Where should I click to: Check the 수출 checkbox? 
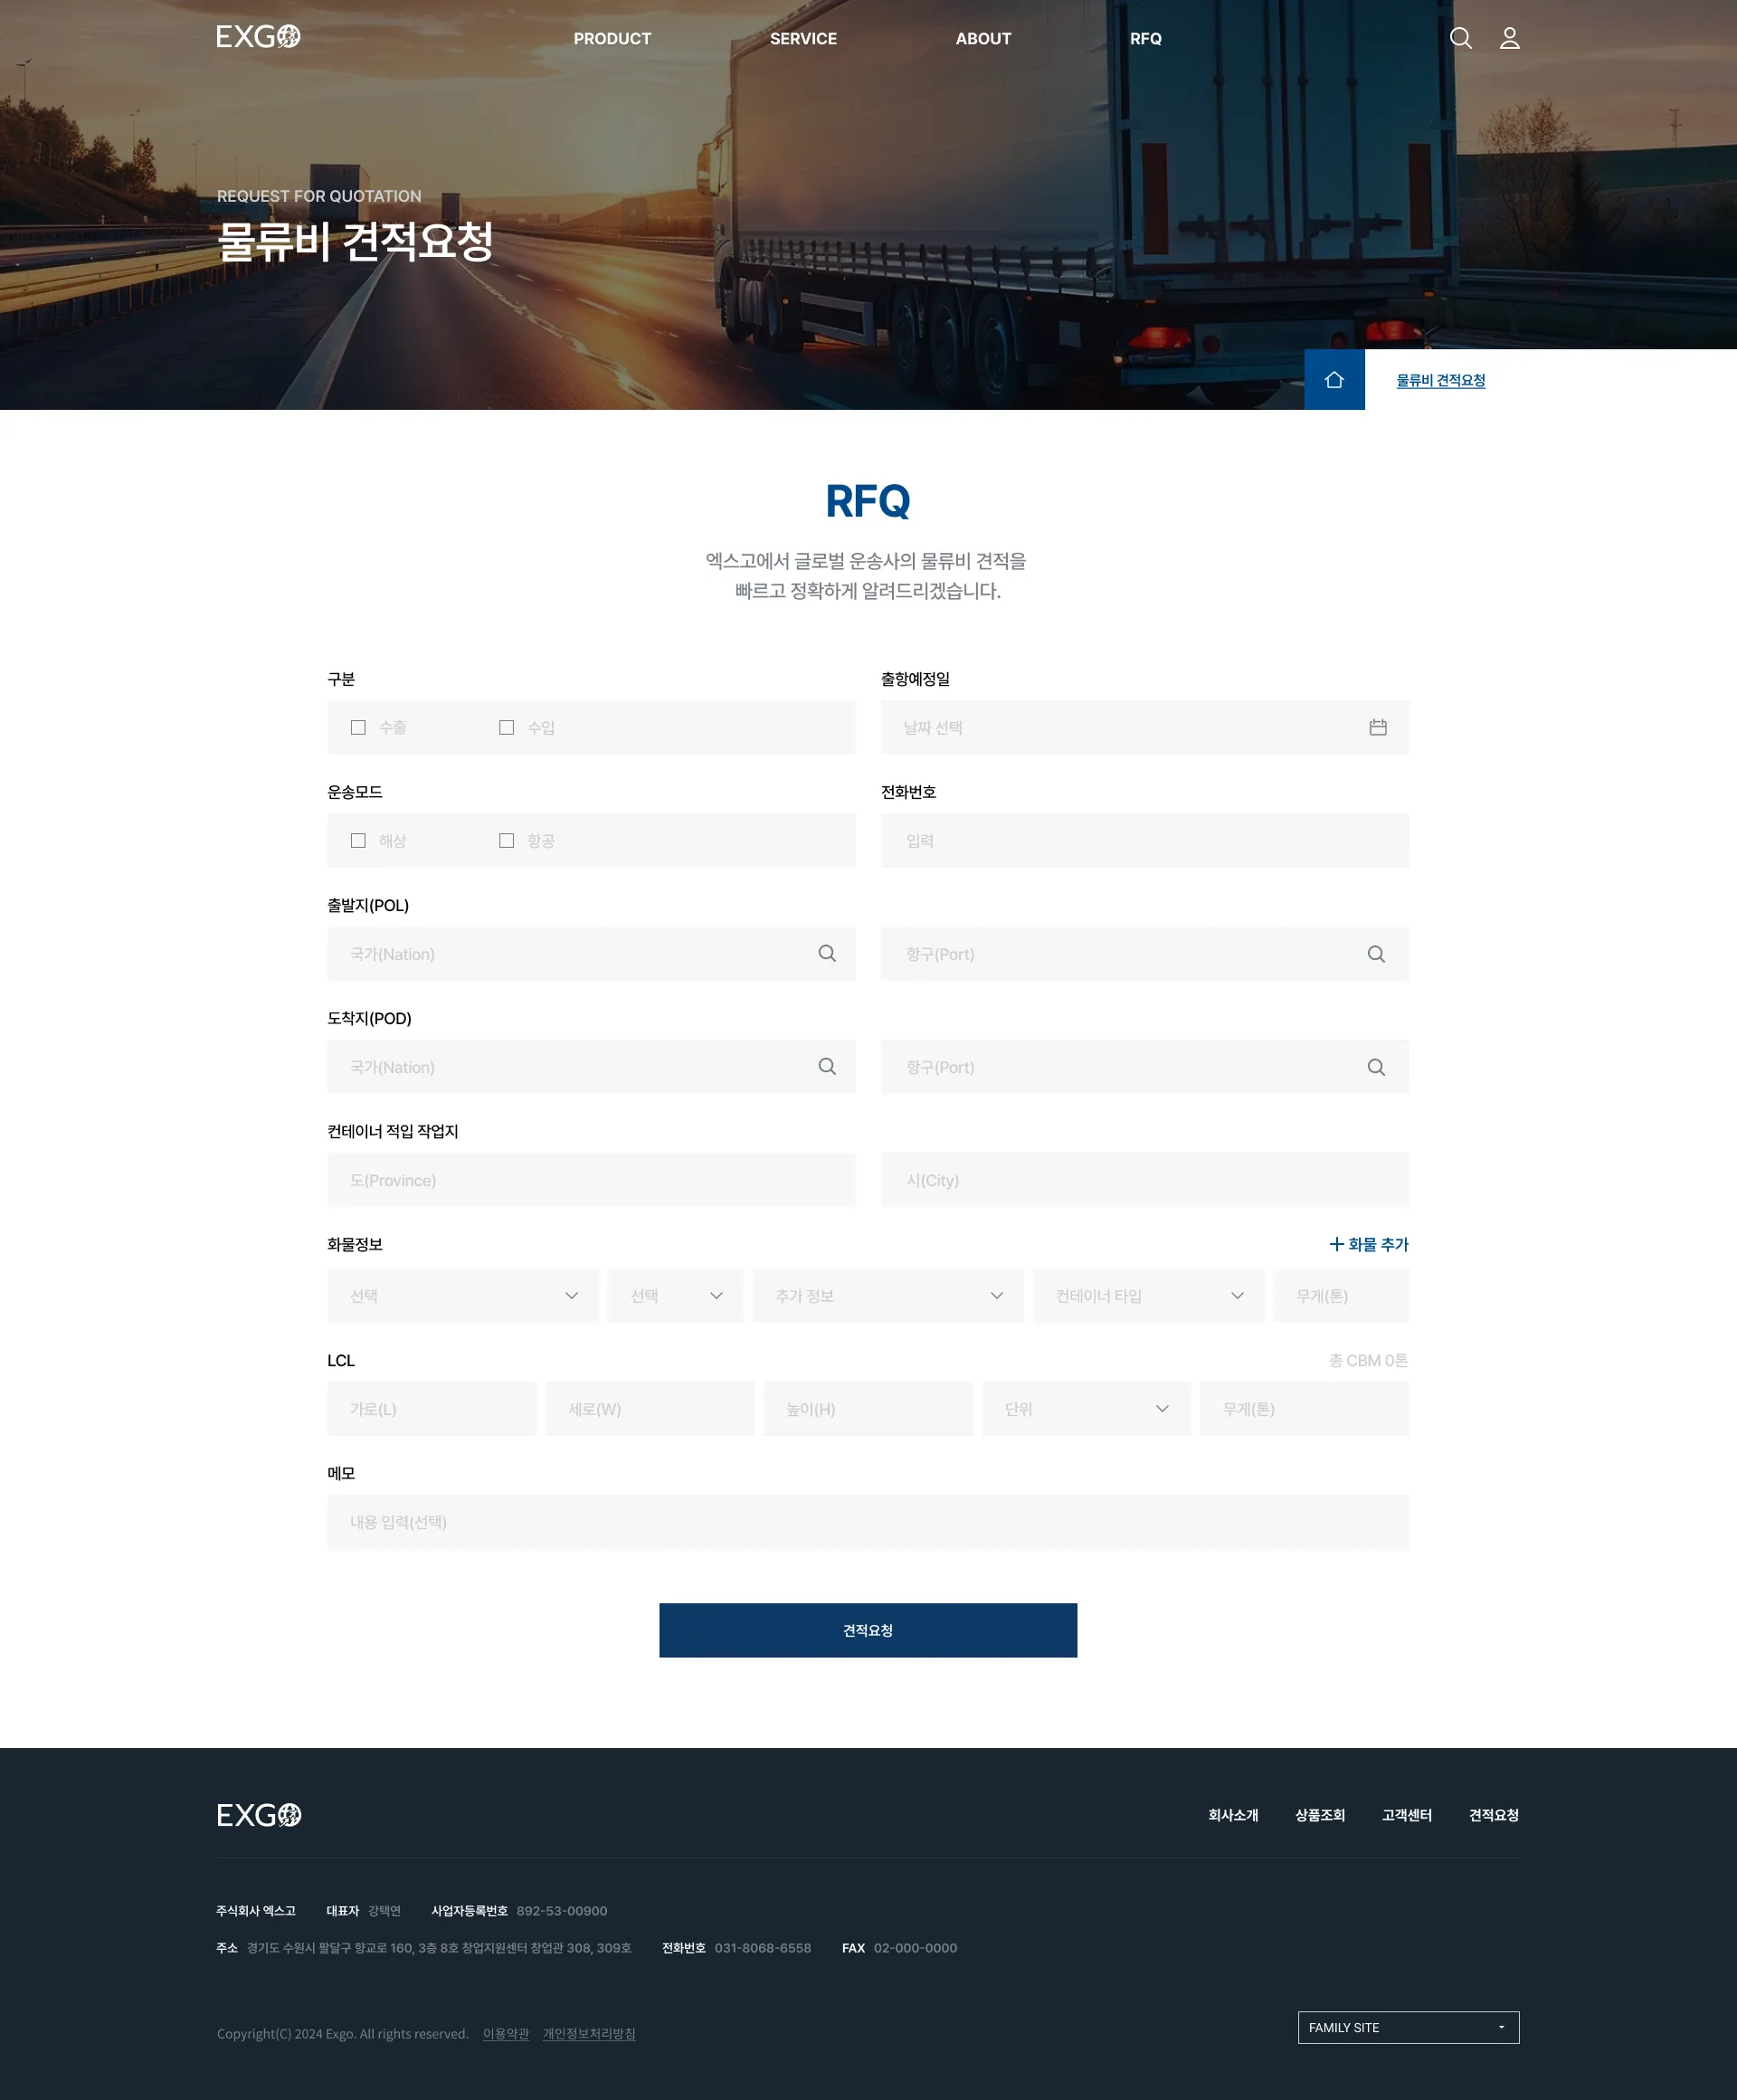coord(358,727)
